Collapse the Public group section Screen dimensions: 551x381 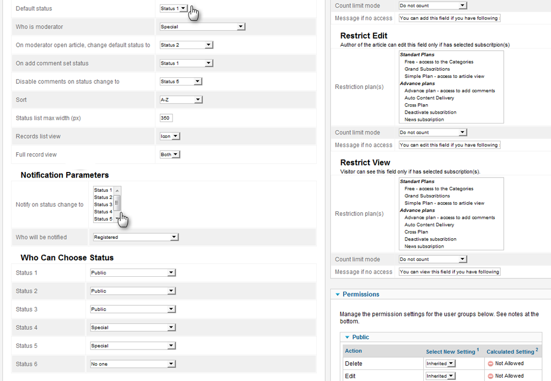click(x=347, y=337)
